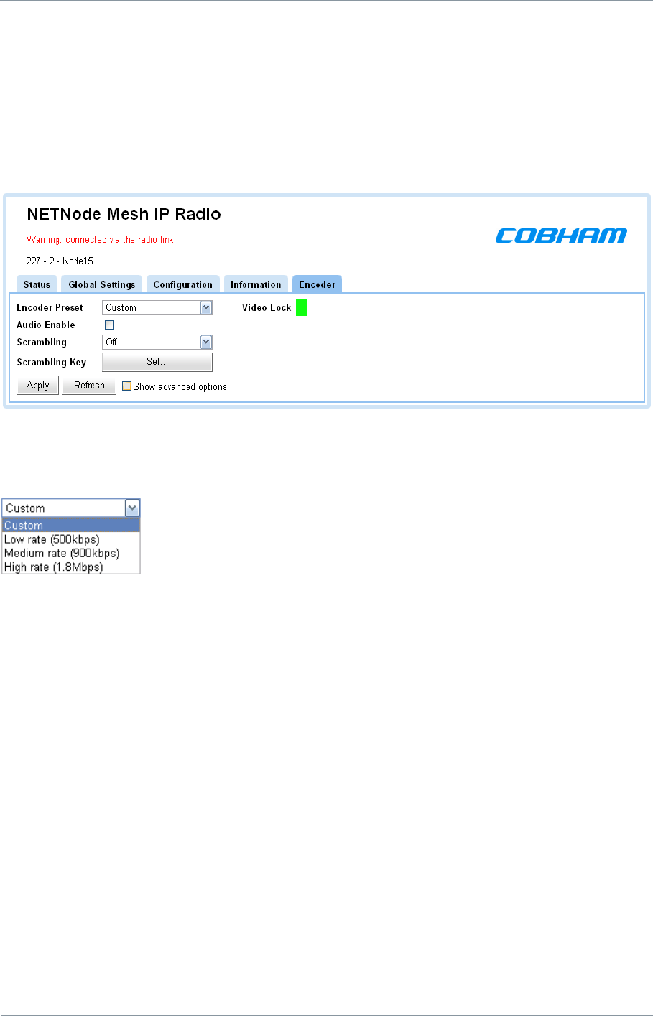Enable Show advanced options checkbox

(126, 386)
